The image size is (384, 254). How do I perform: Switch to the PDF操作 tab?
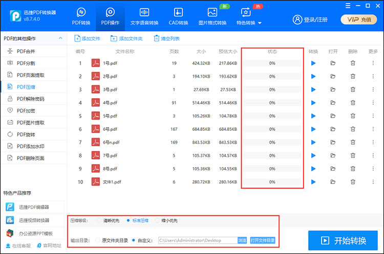click(110, 16)
